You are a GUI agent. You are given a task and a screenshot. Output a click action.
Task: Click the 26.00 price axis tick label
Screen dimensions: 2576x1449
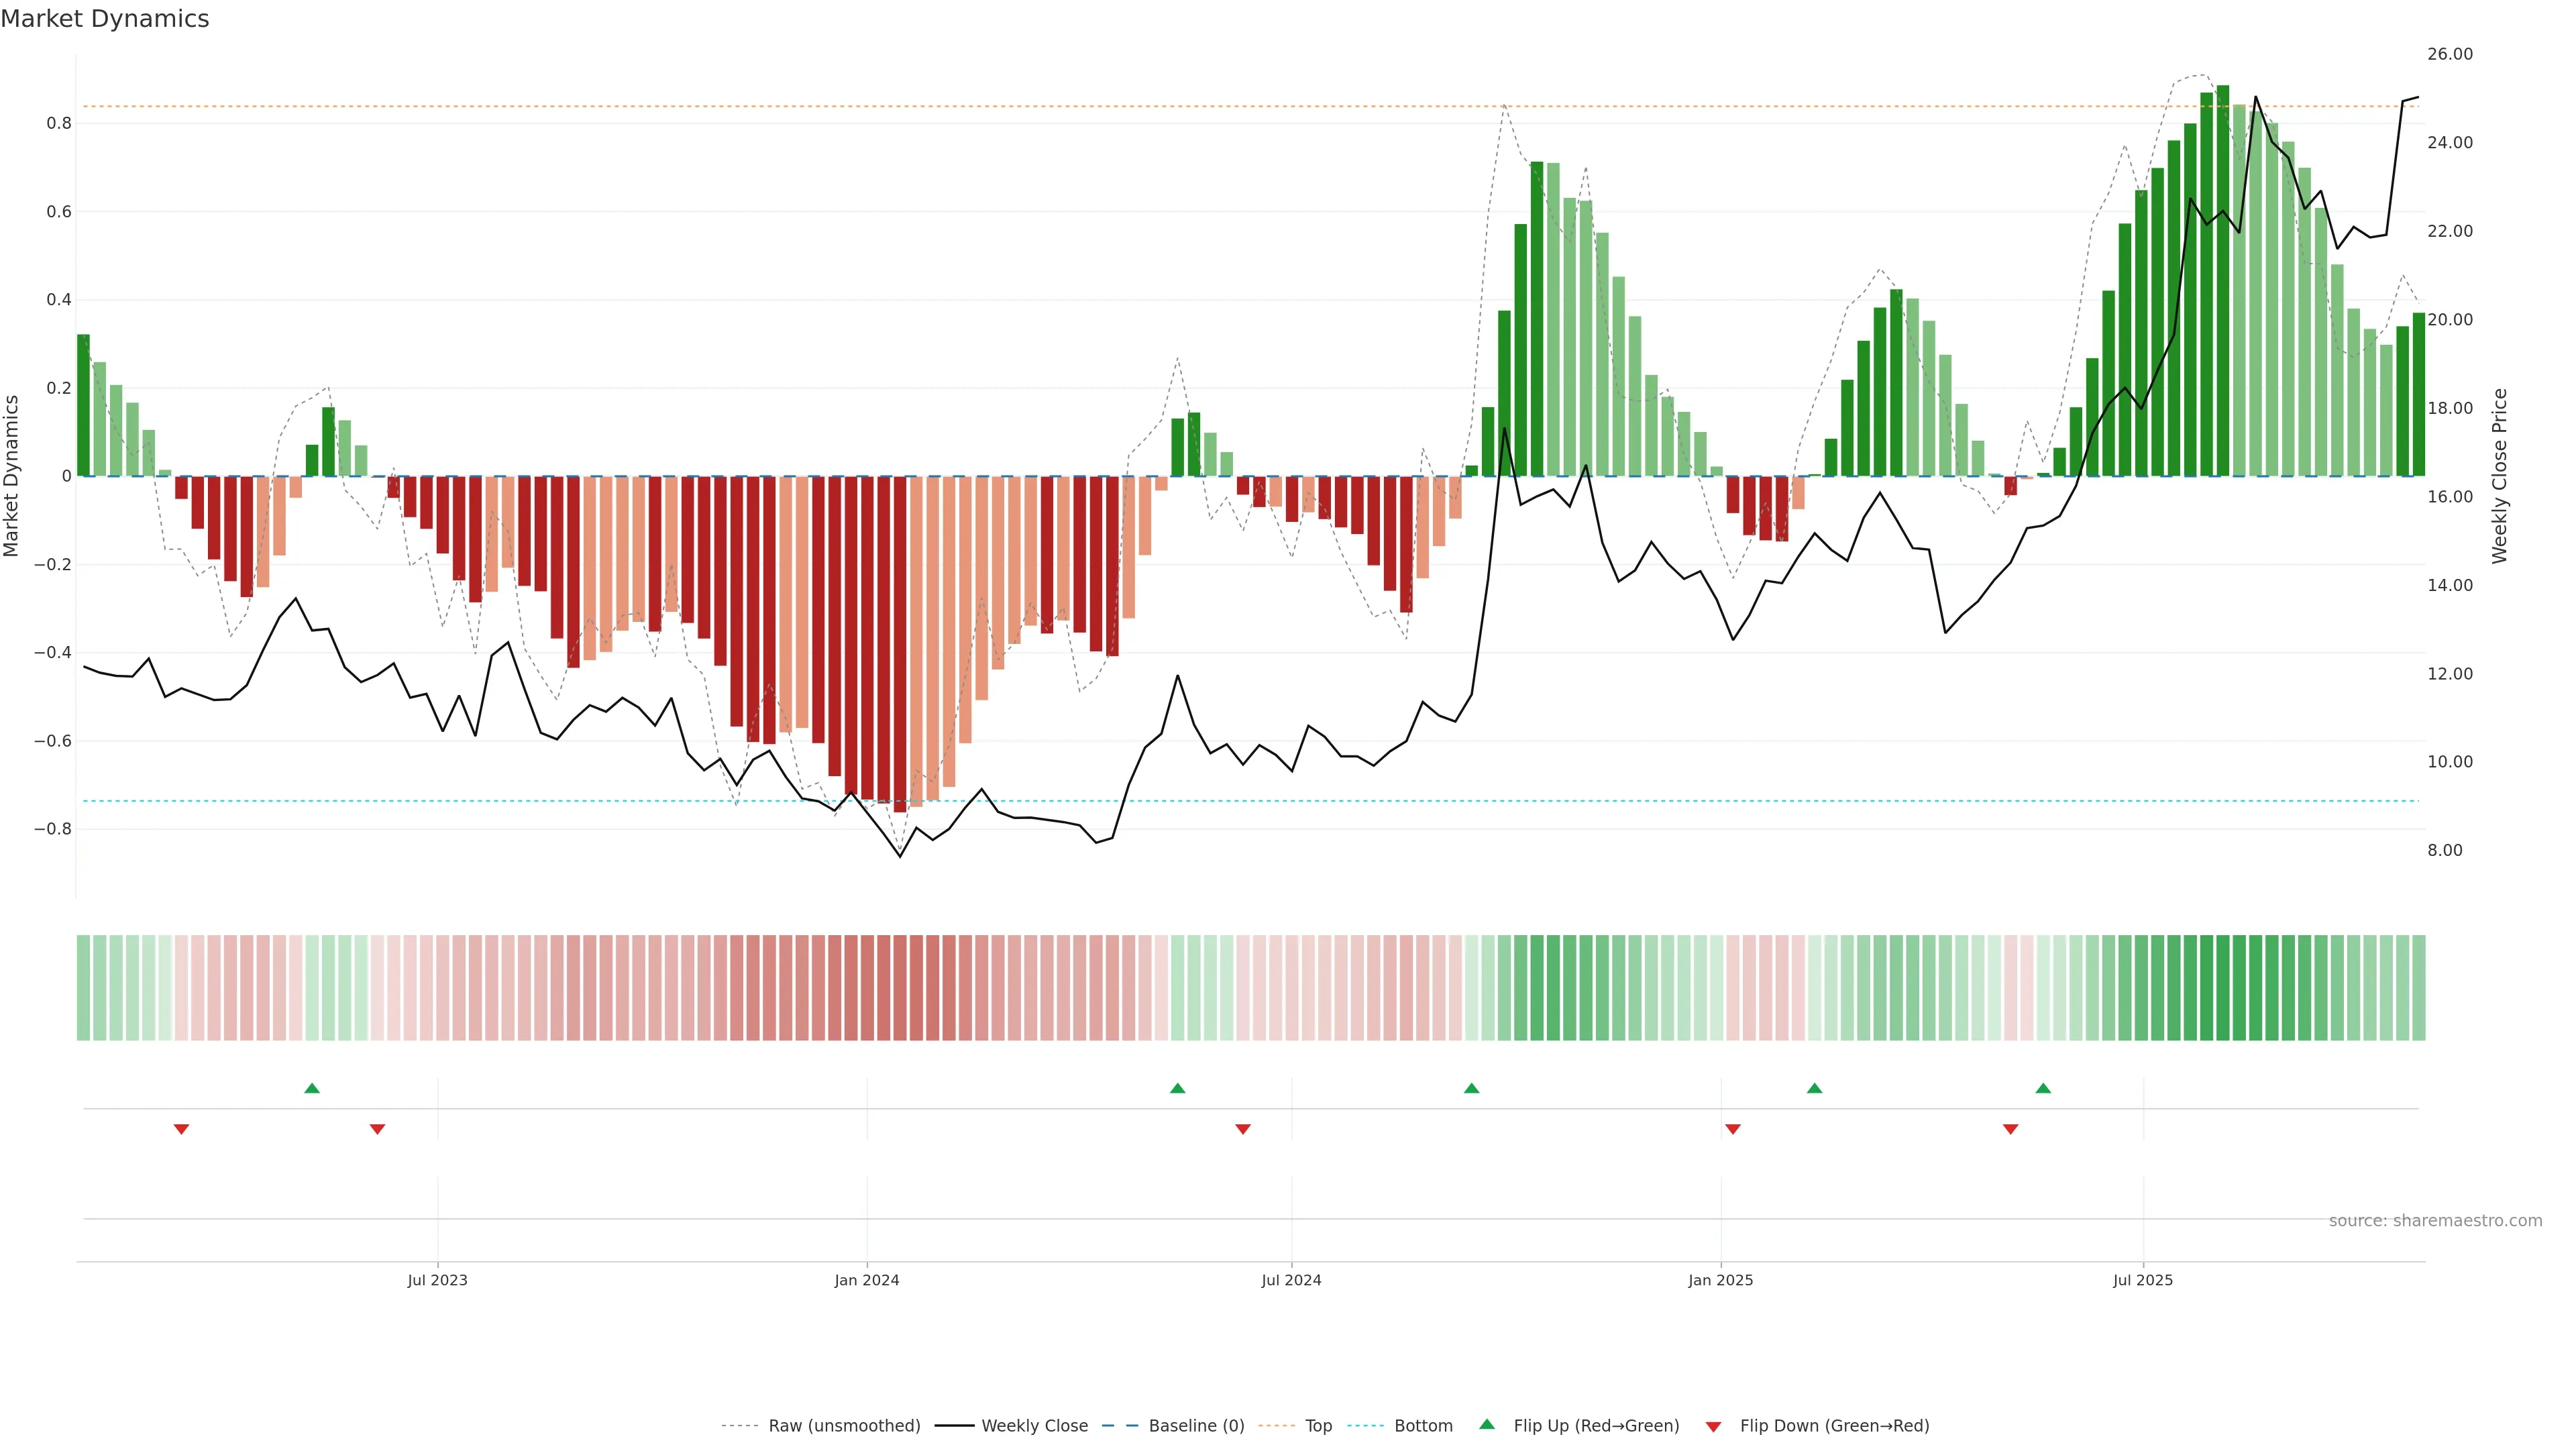coord(2449,54)
